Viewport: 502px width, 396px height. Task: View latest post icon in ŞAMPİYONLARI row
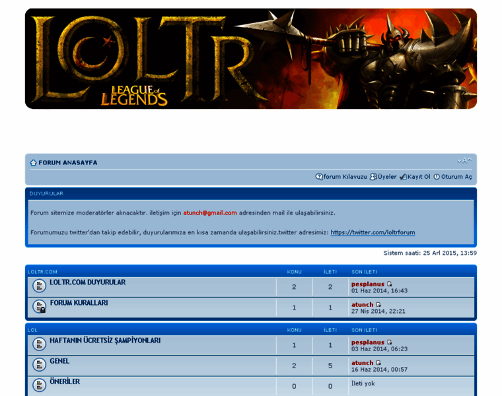[389, 343]
